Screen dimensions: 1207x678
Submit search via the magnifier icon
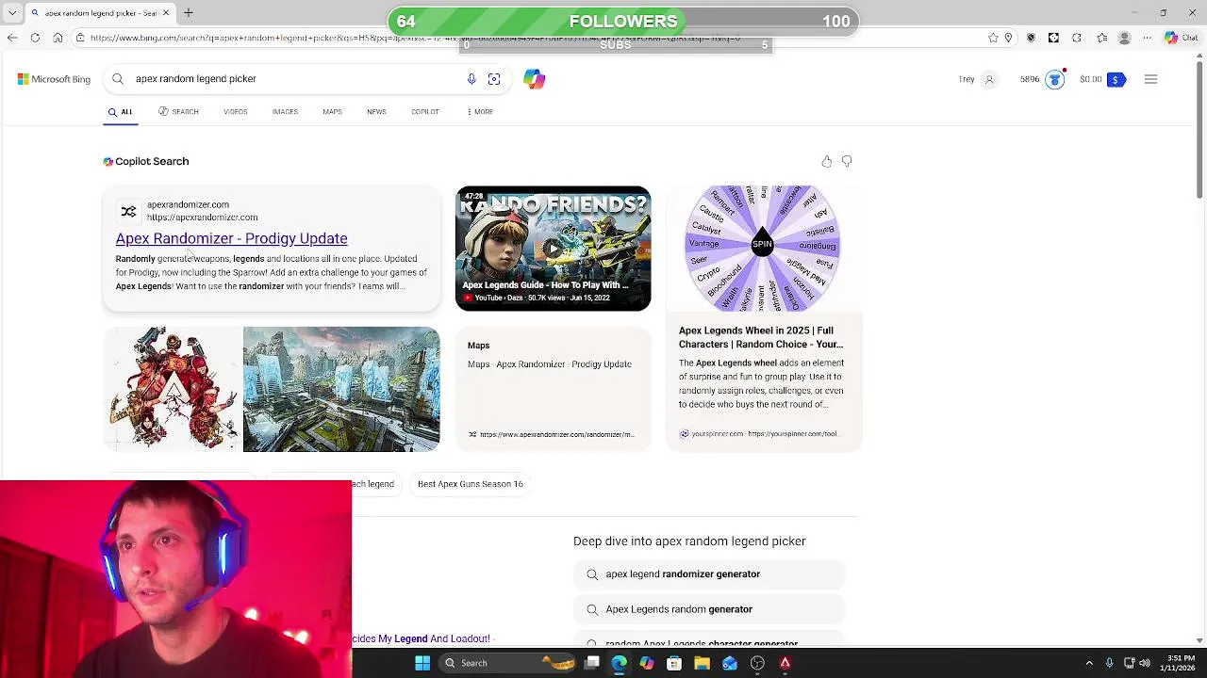click(118, 79)
